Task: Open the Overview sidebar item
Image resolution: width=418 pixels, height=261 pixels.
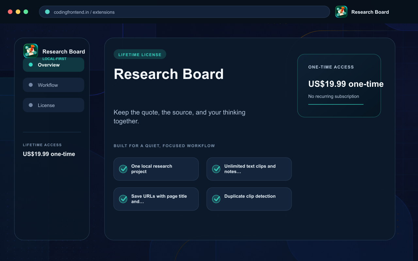Action: (x=54, y=65)
